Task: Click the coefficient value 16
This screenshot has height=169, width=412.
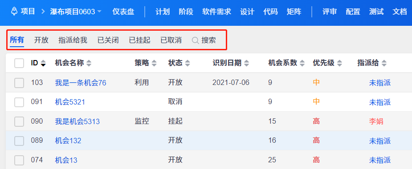Action: (272, 141)
